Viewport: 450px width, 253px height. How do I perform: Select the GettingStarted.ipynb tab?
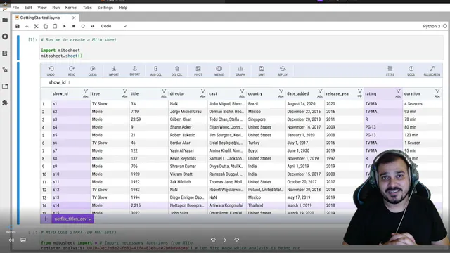pos(40,18)
